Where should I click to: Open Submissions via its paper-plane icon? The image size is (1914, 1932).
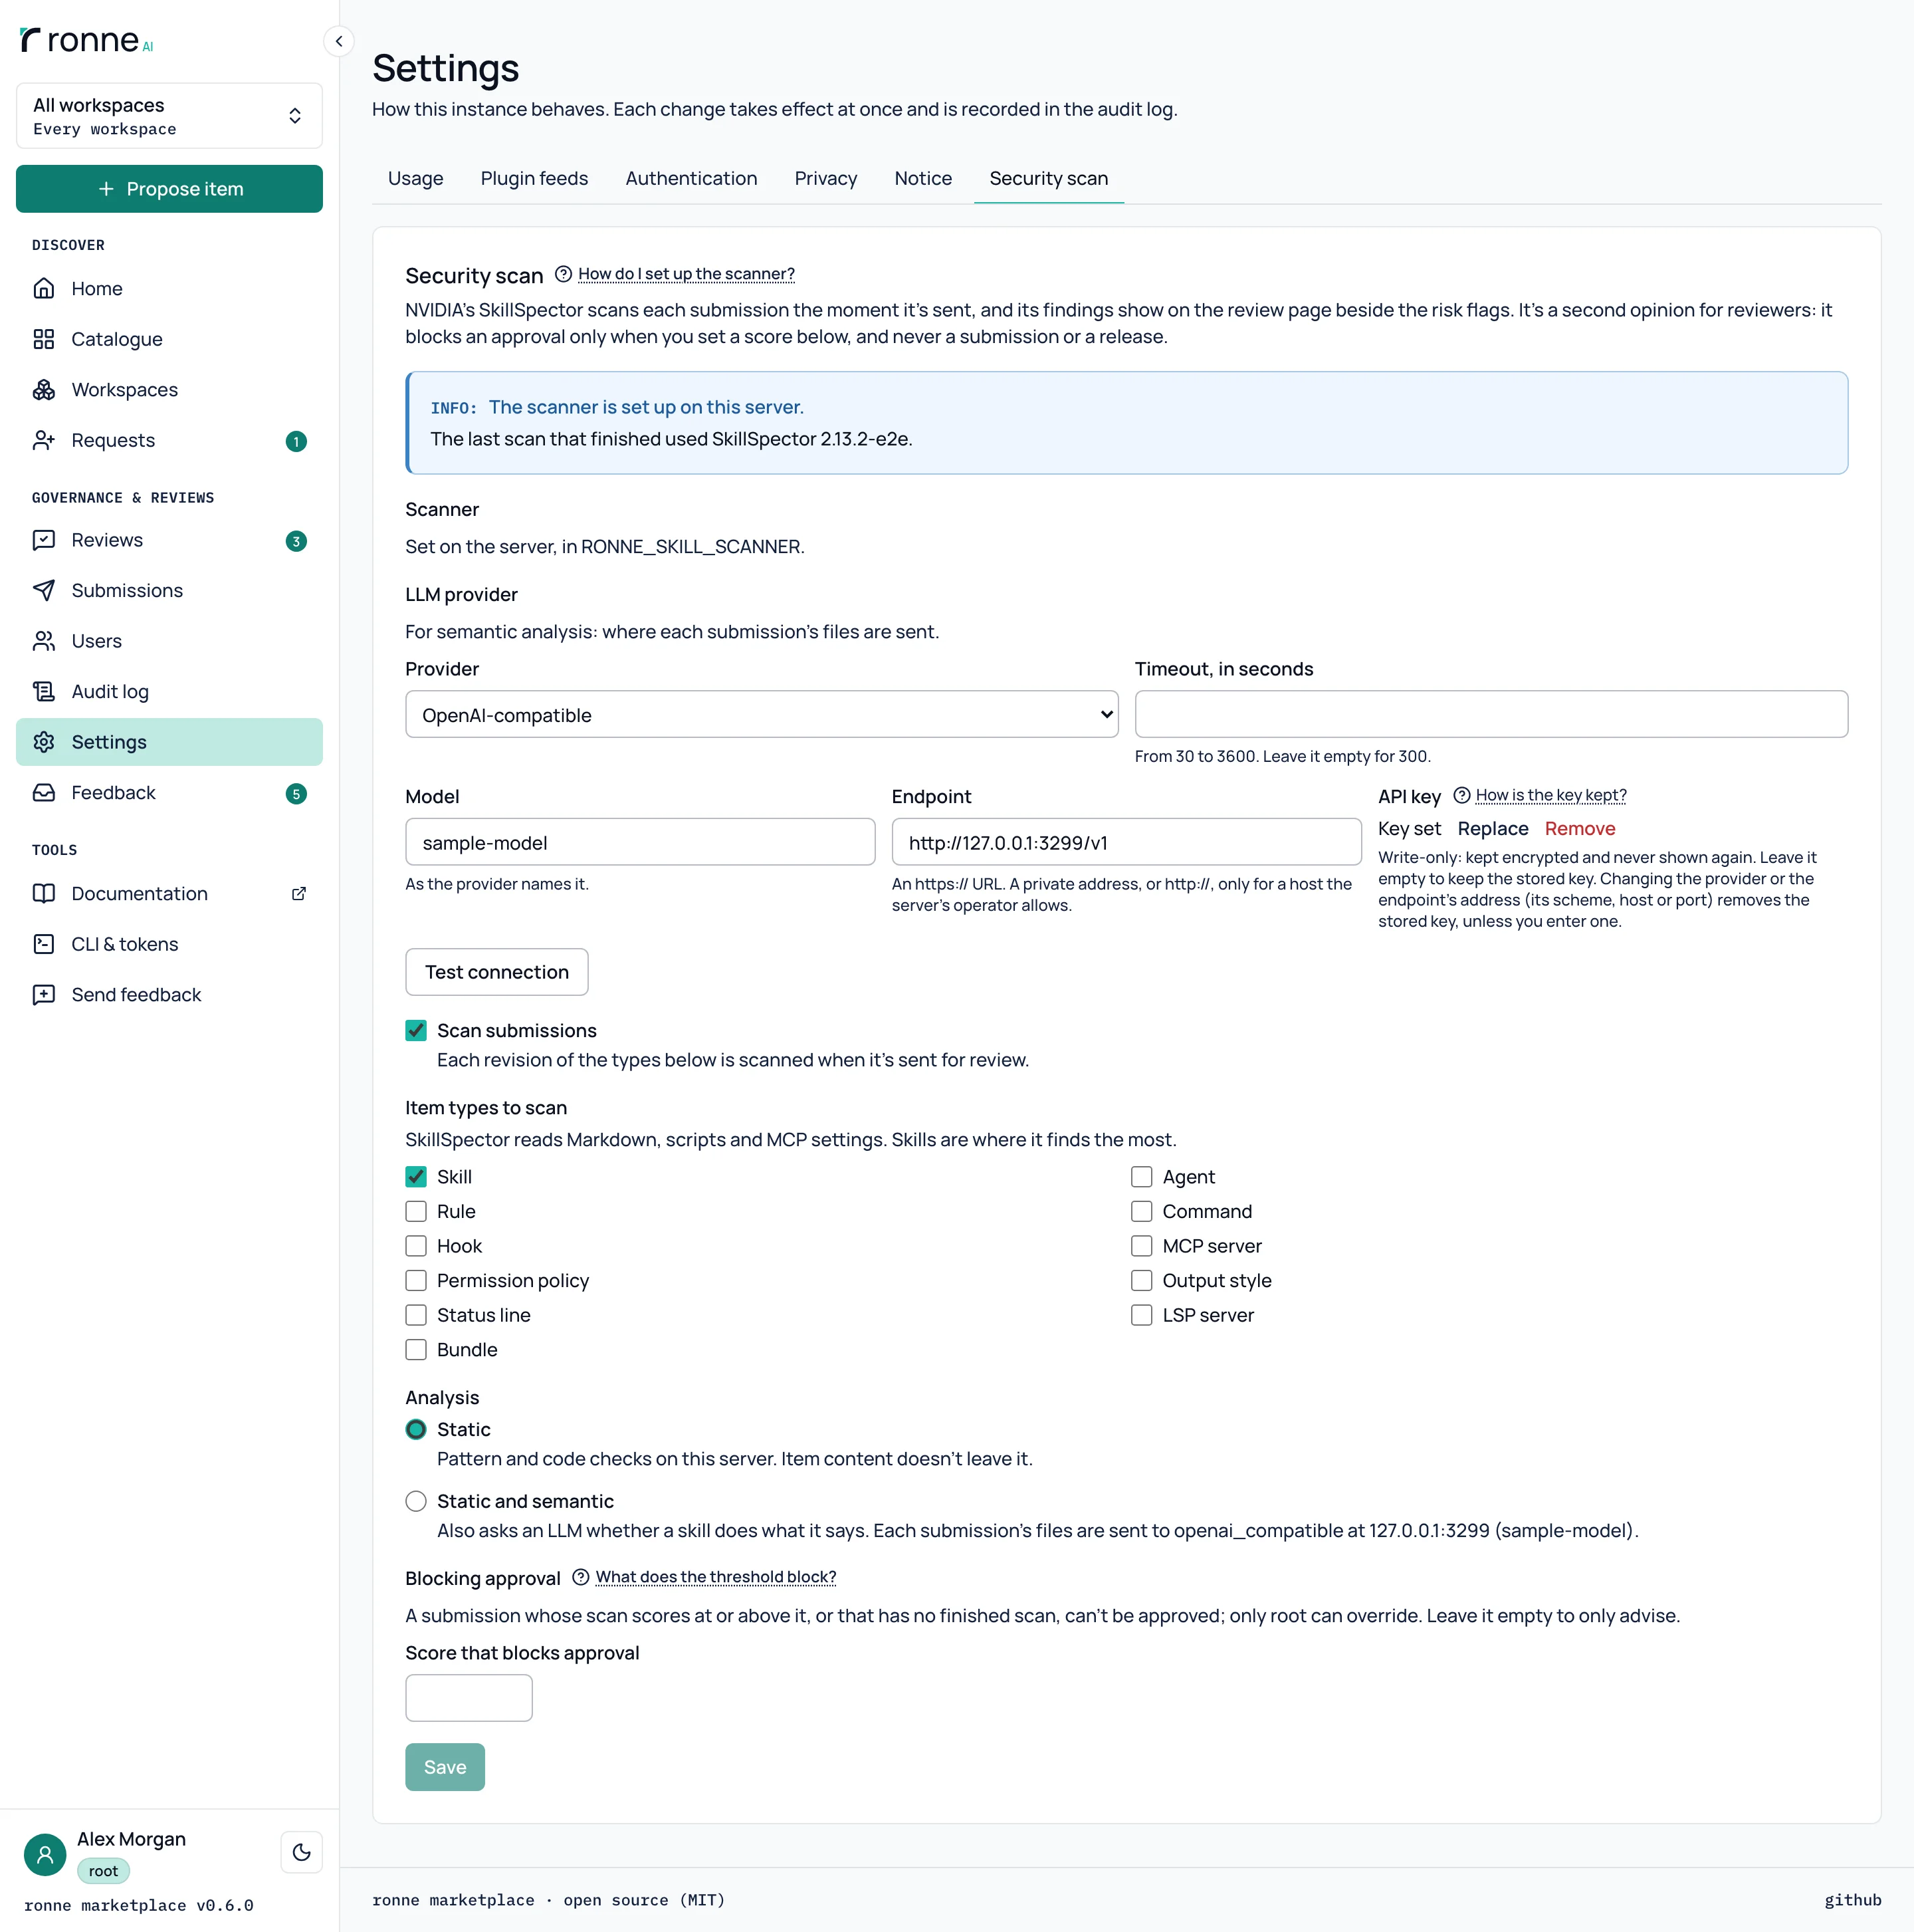coord(44,590)
